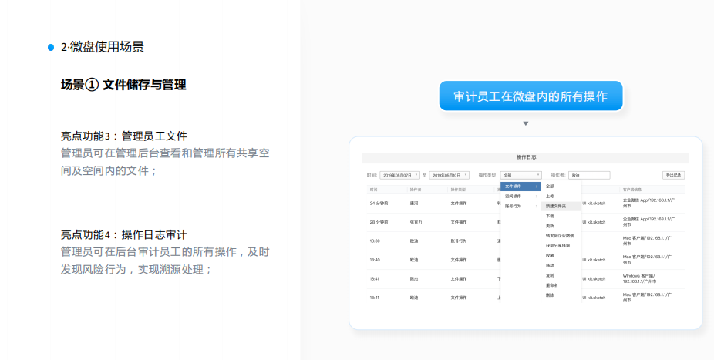Click the chevron arrow next to 空间操作

537,196
